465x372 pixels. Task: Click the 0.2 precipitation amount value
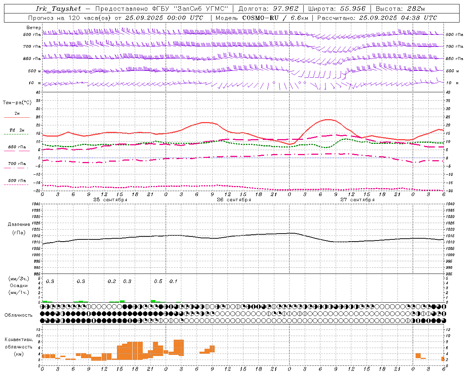(x=112, y=282)
